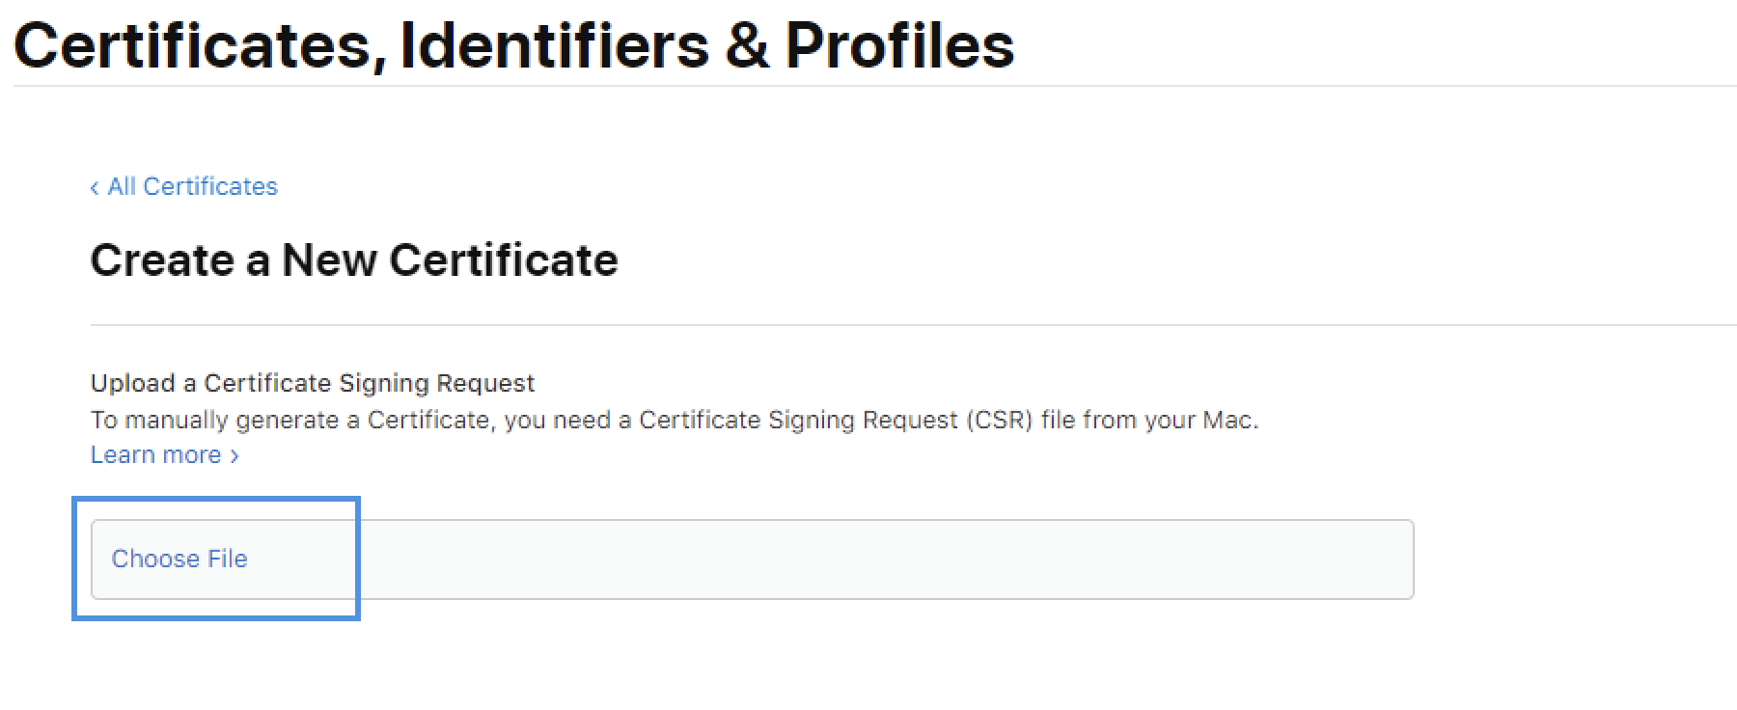Click the words Signing Request in the upload label
1737x710 pixels.
[437, 383]
